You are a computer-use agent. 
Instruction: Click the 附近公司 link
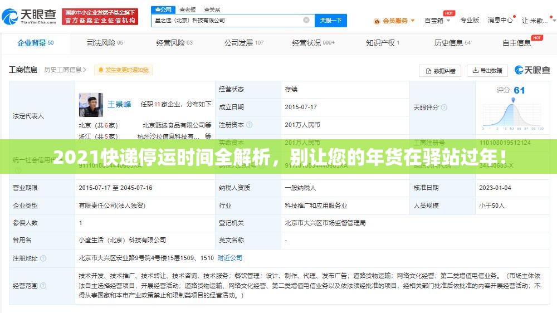coord(230,258)
